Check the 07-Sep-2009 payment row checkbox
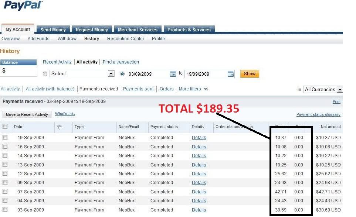This screenshot has height=217, width=356. click(x=5, y=192)
